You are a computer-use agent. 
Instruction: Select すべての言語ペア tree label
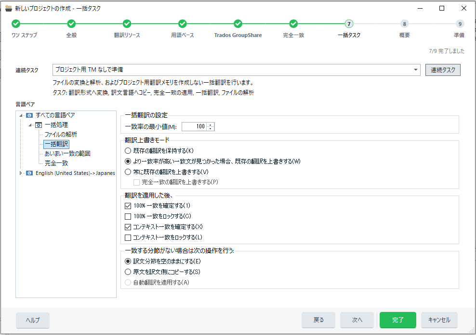pyautogui.click(x=55, y=115)
